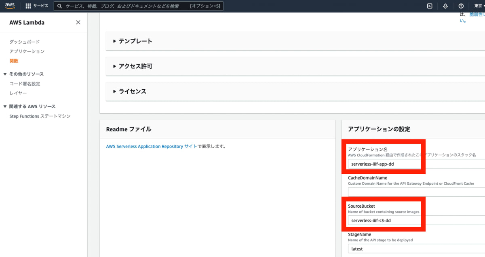Select 関数 in the sidebar
485x257 pixels.
click(13, 61)
